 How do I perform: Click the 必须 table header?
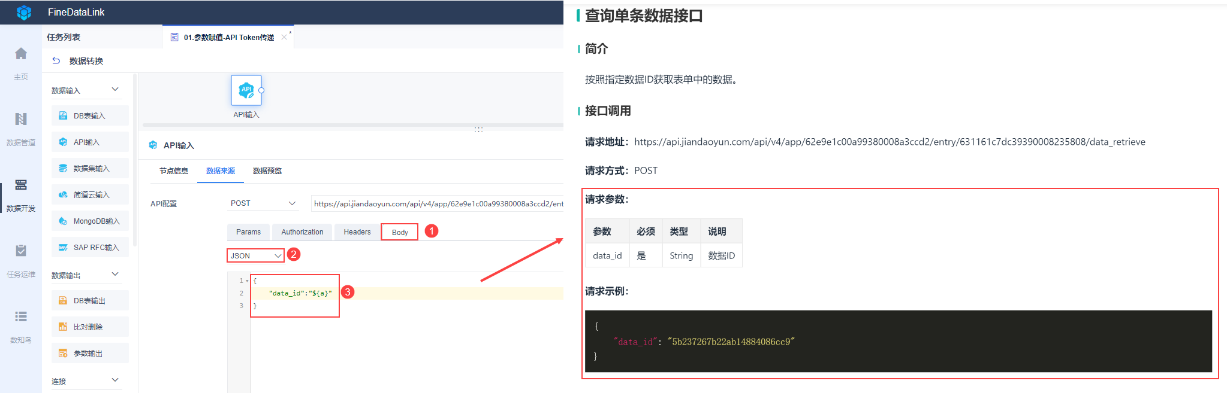click(x=646, y=231)
